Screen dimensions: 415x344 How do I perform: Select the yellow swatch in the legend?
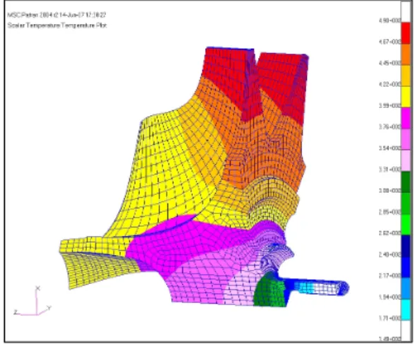406,97
